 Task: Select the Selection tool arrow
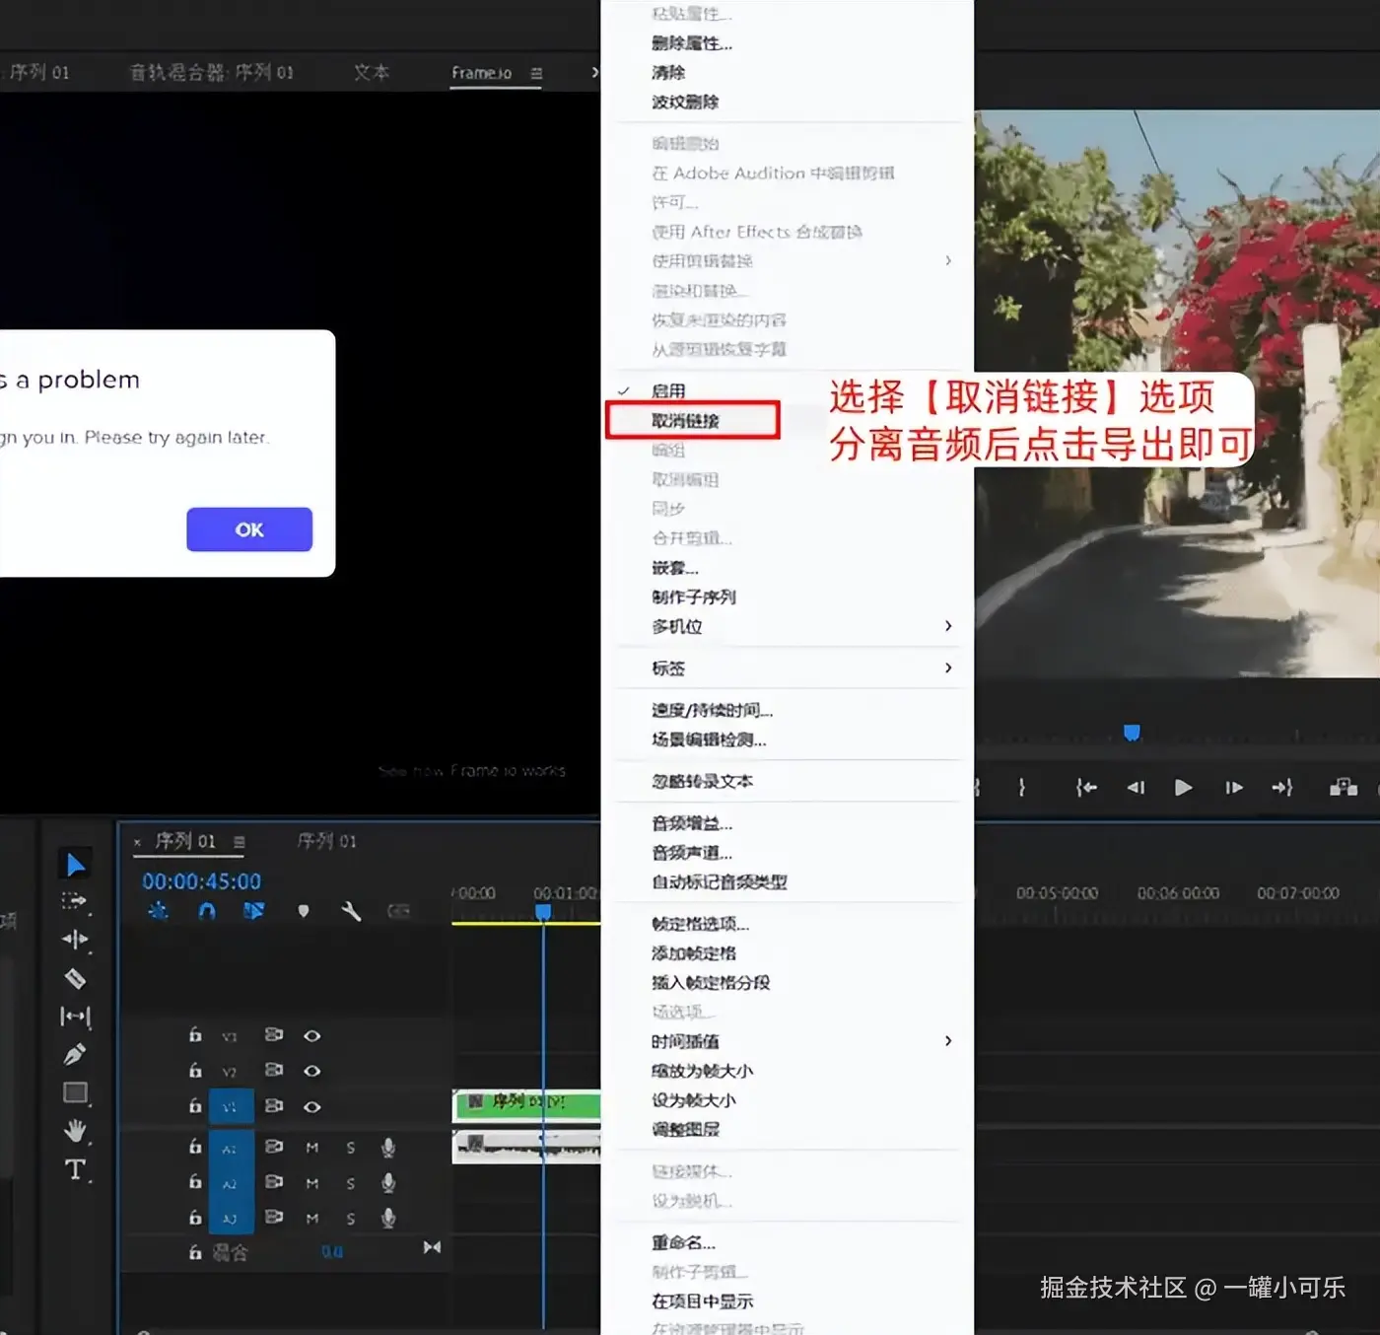click(x=75, y=865)
